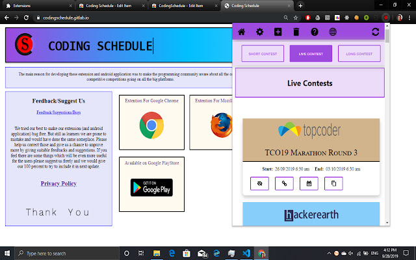Click the hackerearth contest card banner
The height and width of the screenshot is (260, 416).
(311, 214)
